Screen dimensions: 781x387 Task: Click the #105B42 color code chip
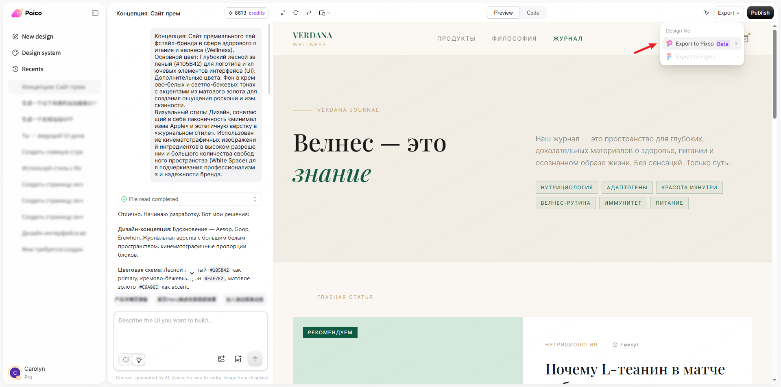pos(219,270)
